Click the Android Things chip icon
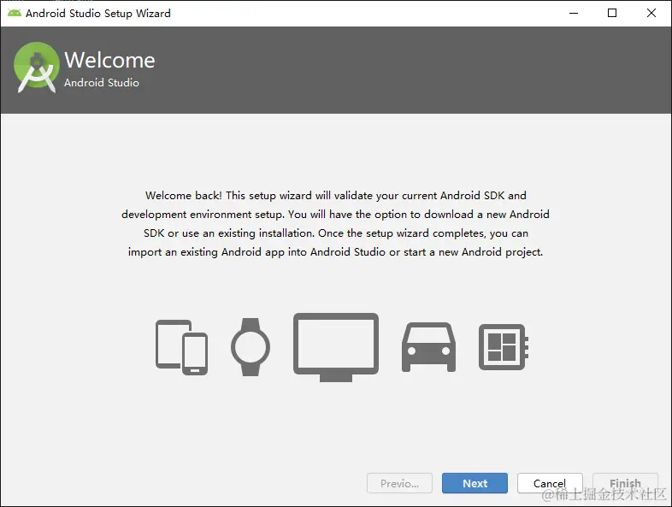Image resolution: width=672 pixels, height=507 pixels. click(503, 347)
